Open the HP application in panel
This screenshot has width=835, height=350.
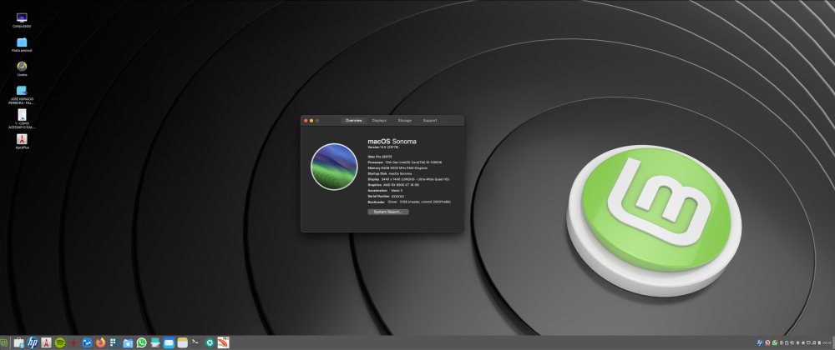pos(33,342)
